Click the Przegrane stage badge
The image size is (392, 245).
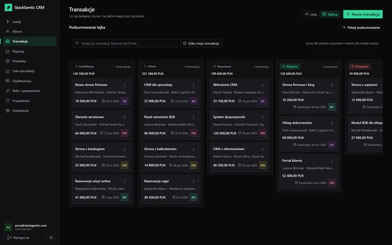360,66
